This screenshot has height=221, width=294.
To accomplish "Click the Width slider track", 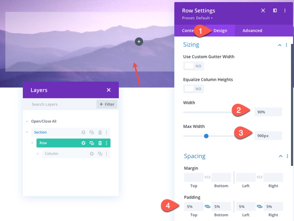I will pyautogui.click(x=208, y=113).
